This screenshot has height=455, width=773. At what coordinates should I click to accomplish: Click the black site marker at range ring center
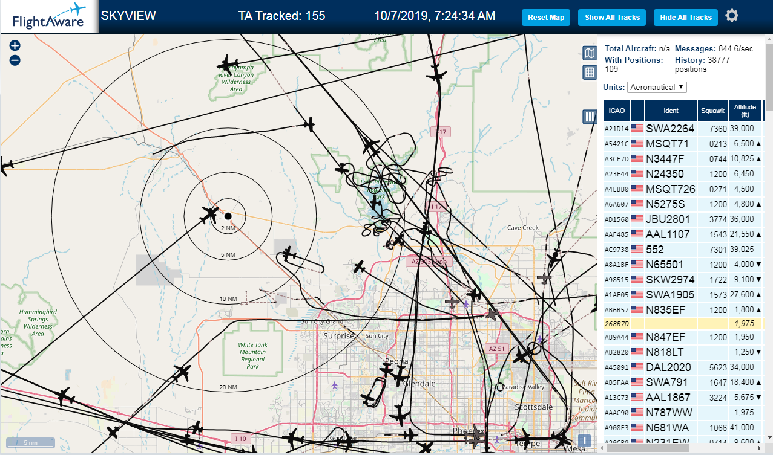(228, 216)
